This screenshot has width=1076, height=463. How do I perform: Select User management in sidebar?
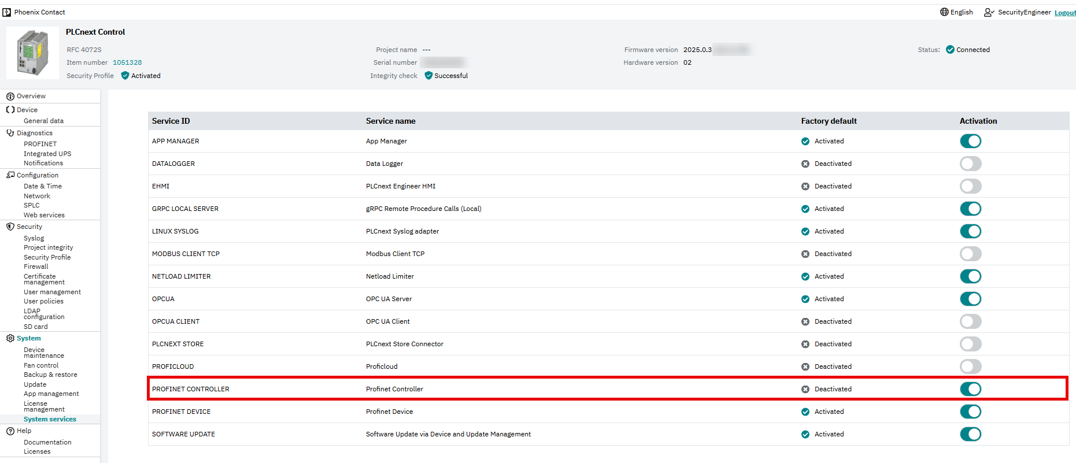52,292
